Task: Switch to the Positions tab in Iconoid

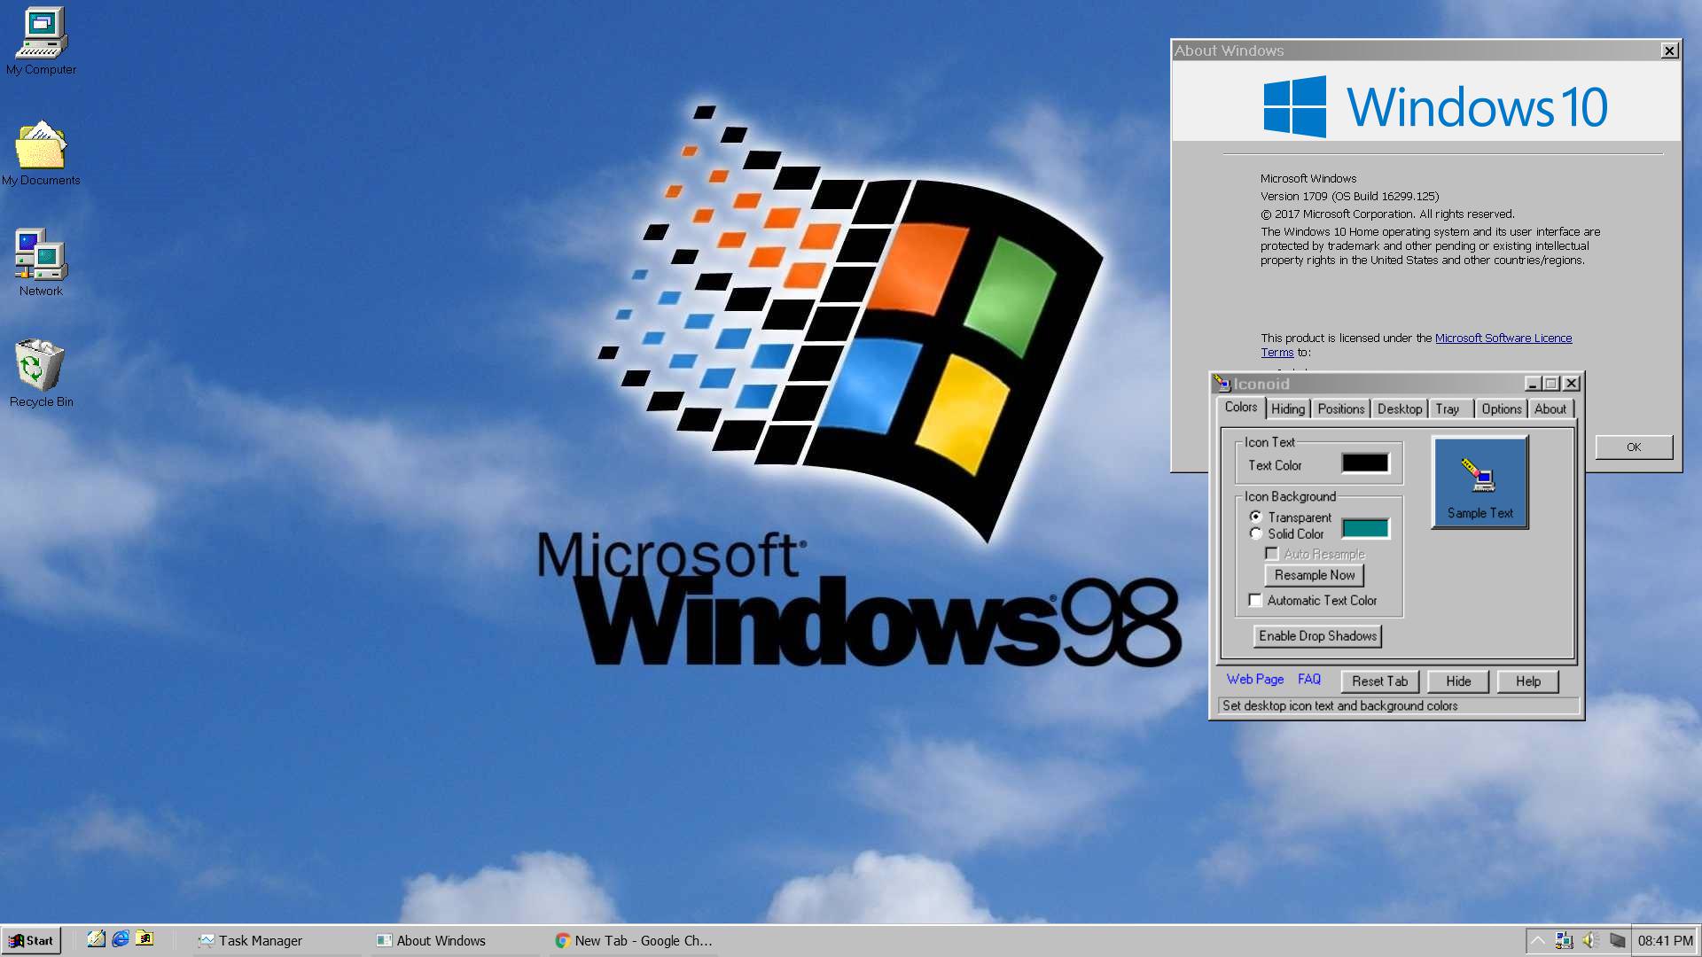Action: (x=1340, y=408)
